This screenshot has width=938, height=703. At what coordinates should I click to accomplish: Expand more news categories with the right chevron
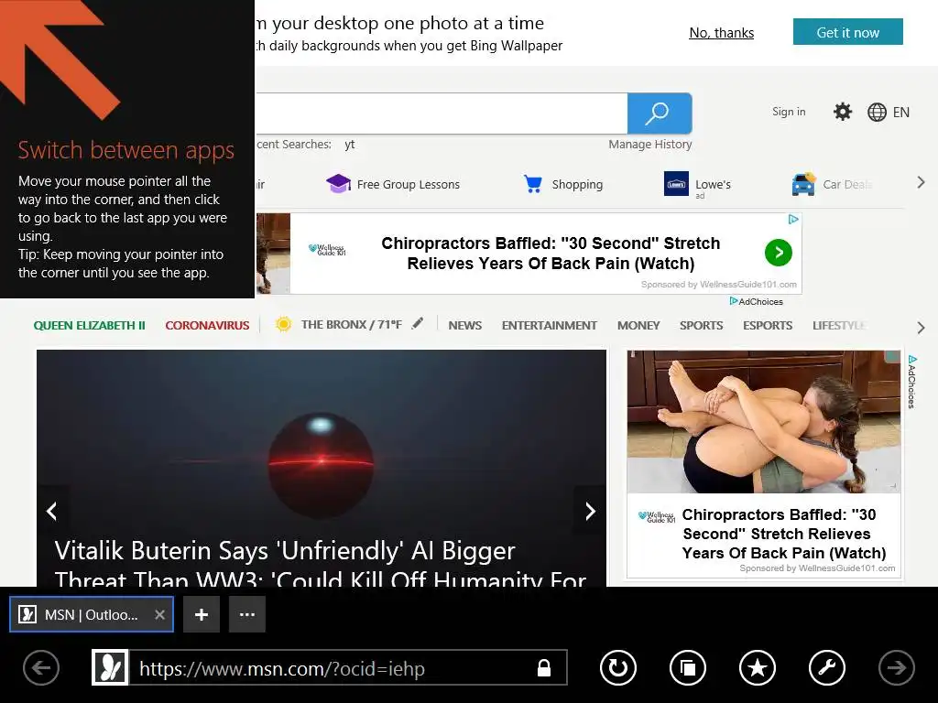click(921, 327)
